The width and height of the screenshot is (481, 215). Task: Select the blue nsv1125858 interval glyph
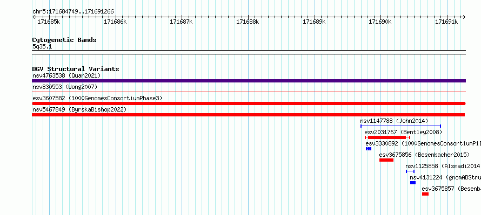pos(410,171)
